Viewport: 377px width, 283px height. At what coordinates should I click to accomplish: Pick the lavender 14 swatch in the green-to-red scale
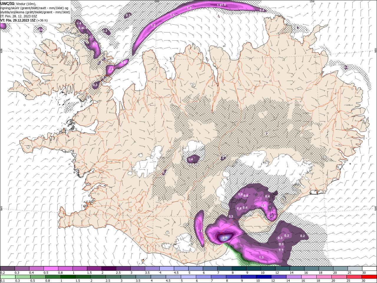[294, 277]
